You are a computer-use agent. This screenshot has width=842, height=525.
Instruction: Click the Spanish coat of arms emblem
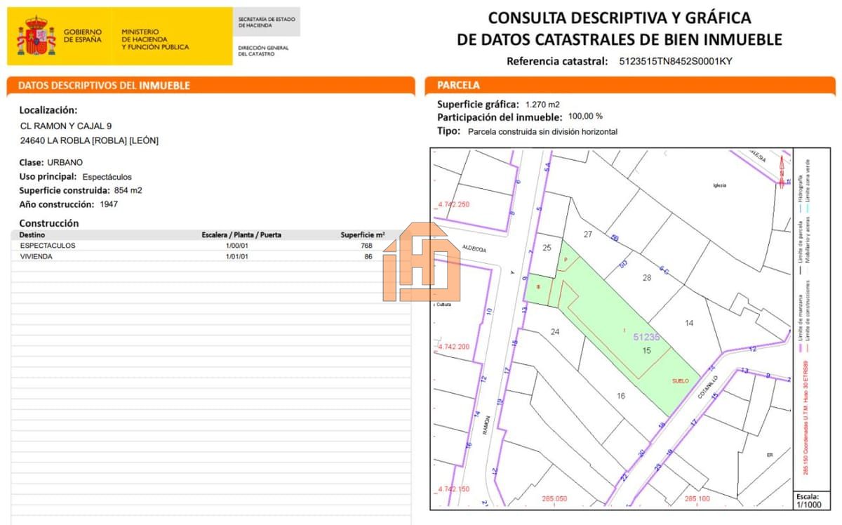point(36,36)
